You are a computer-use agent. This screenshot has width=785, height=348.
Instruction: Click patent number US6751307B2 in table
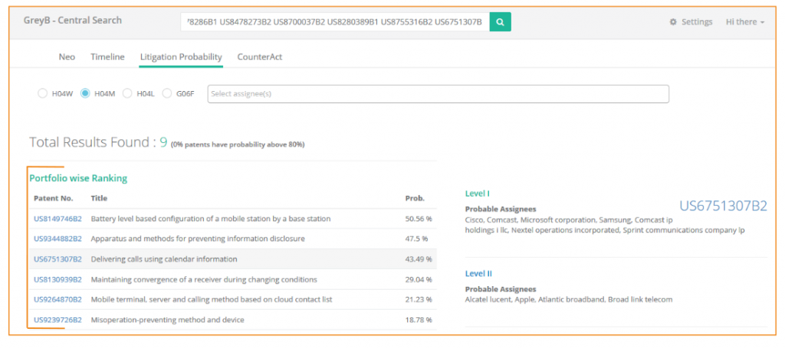[57, 259]
